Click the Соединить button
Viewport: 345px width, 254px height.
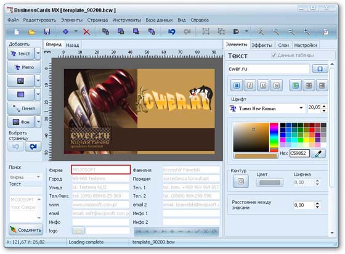26,230
